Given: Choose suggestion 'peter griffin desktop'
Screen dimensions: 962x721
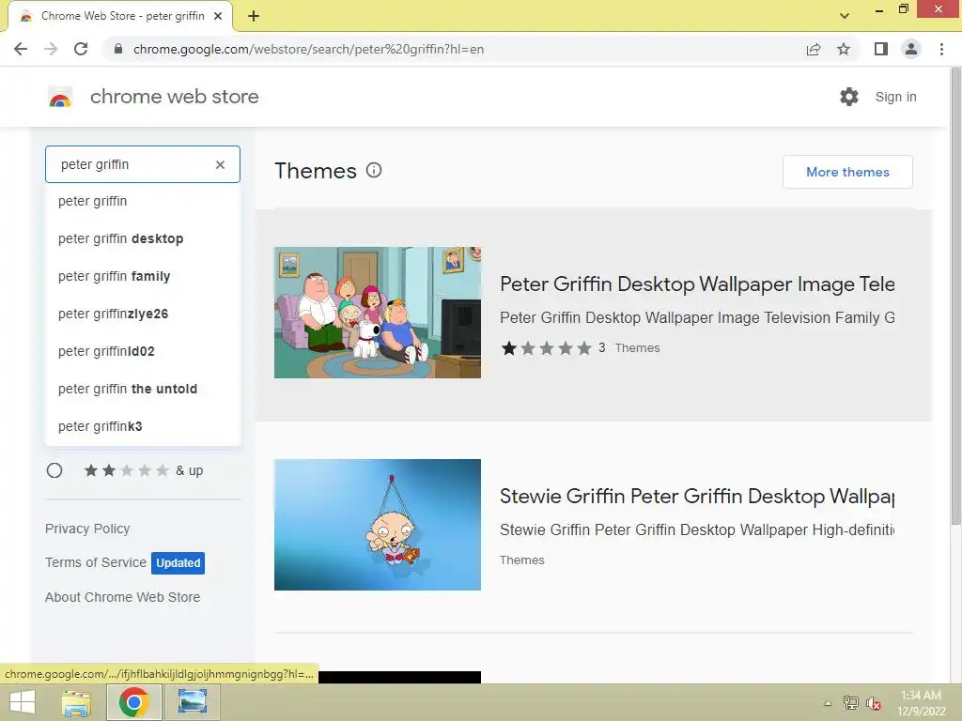Looking at the screenshot, I should click(143, 238).
